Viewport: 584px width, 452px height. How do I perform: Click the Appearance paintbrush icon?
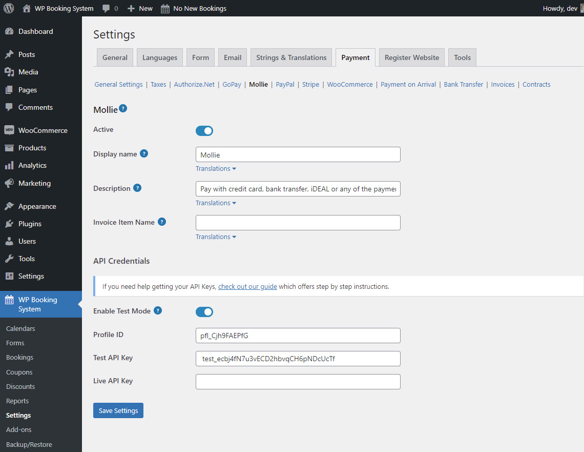pos(9,206)
